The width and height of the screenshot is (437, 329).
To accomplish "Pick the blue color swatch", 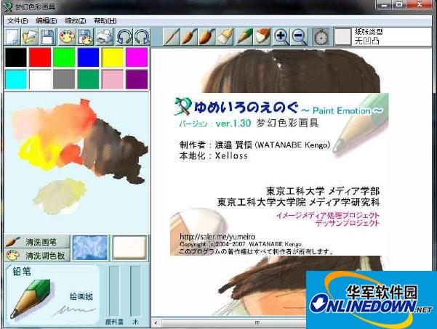I will [89, 57].
